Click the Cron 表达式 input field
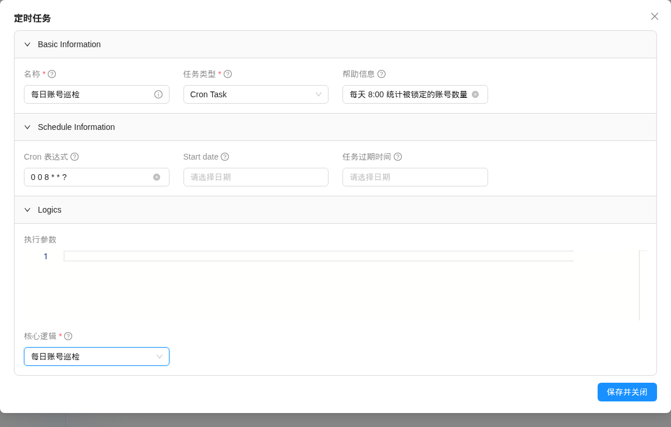 click(x=97, y=177)
